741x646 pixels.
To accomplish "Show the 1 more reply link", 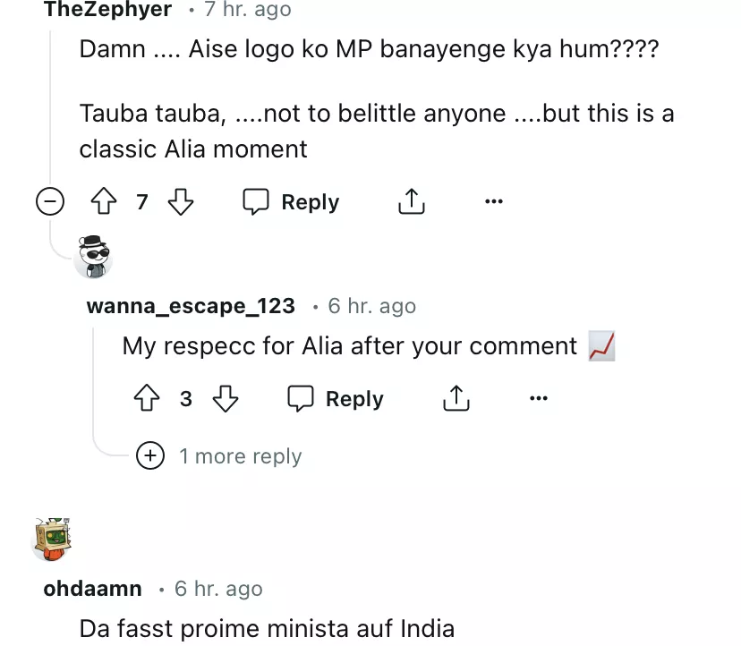I will tap(240, 456).
